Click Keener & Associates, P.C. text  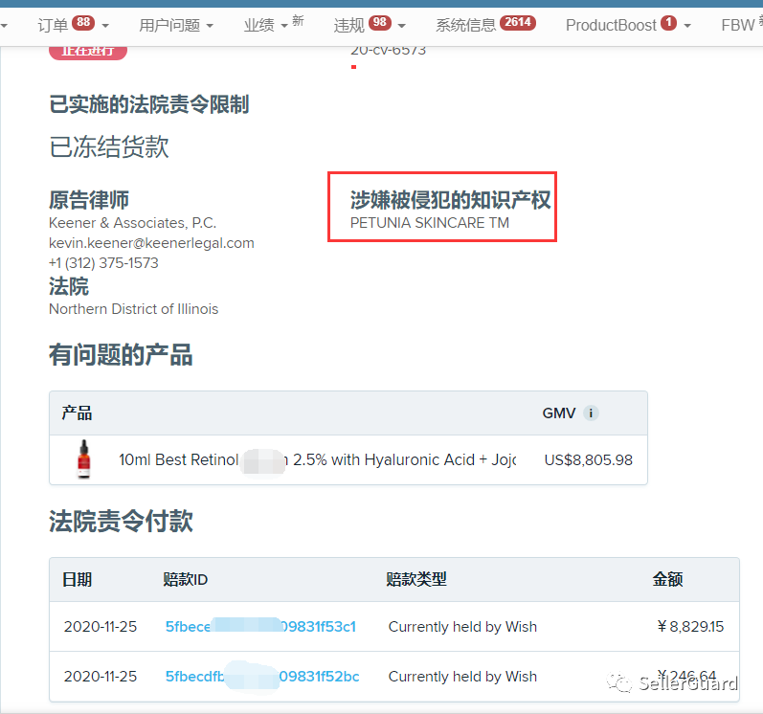point(132,223)
